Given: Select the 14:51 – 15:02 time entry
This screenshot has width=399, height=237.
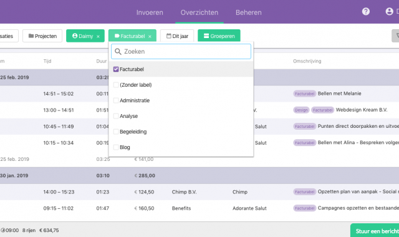Looking at the screenshot, I should [58, 94].
